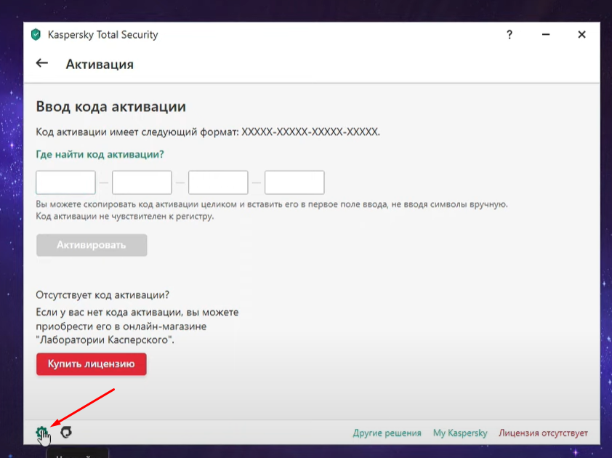The width and height of the screenshot is (612, 458).
Task: Close the Kaspersky window
Action: (x=581, y=35)
